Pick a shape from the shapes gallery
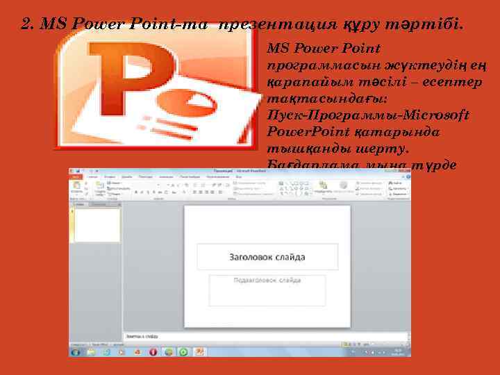The height and width of the screenshot is (375, 500). coord(294,188)
